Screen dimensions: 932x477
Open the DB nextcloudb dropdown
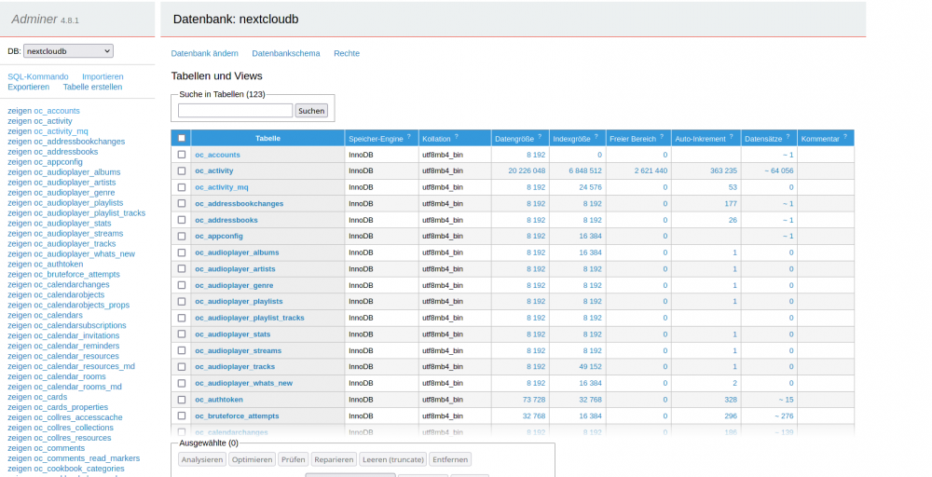coord(68,51)
